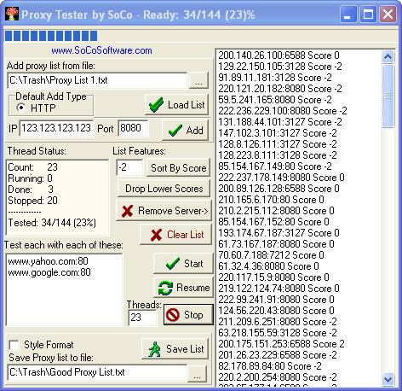Click the Load List green checkmark button
The width and height of the screenshot is (402, 391).
tap(177, 104)
